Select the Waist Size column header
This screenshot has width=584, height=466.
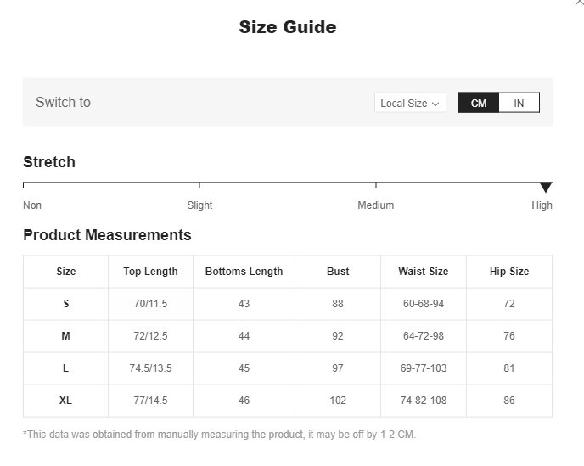click(x=424, y=272)
